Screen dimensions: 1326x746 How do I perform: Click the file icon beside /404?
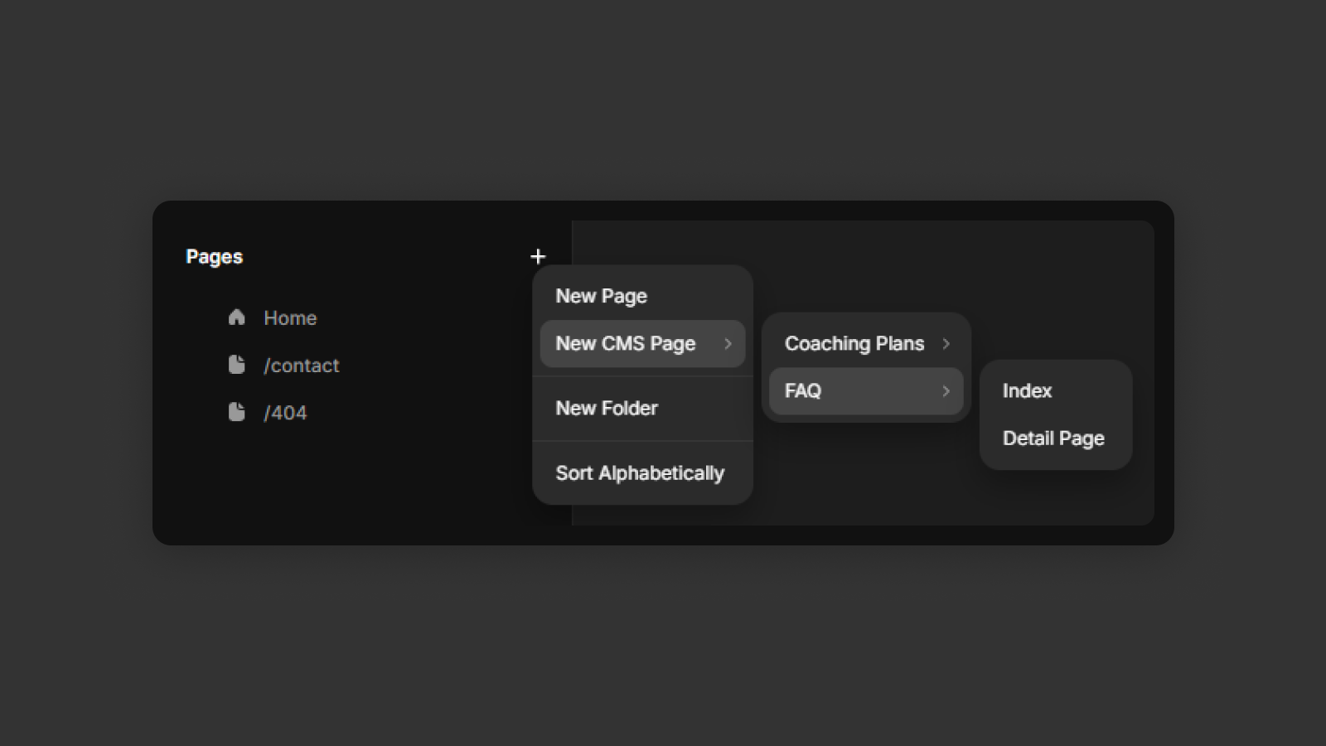click(x=237, y=412)
